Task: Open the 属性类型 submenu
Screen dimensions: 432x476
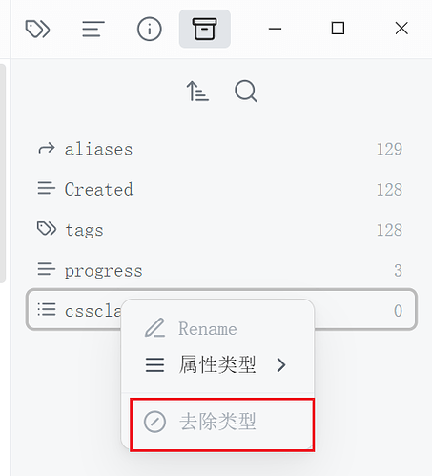Action: (218, 364)
